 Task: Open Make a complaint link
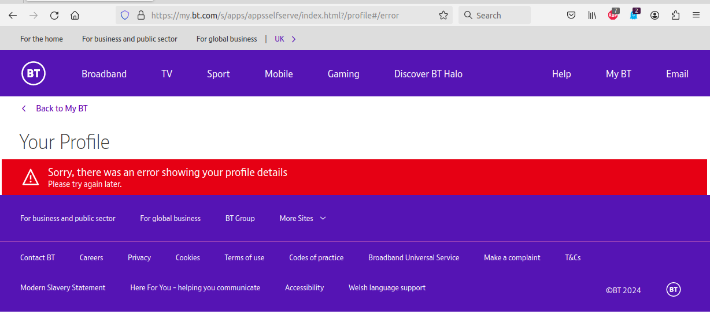click(x=512, y=257)
